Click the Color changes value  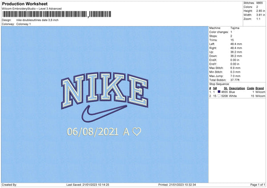[231, 32]
